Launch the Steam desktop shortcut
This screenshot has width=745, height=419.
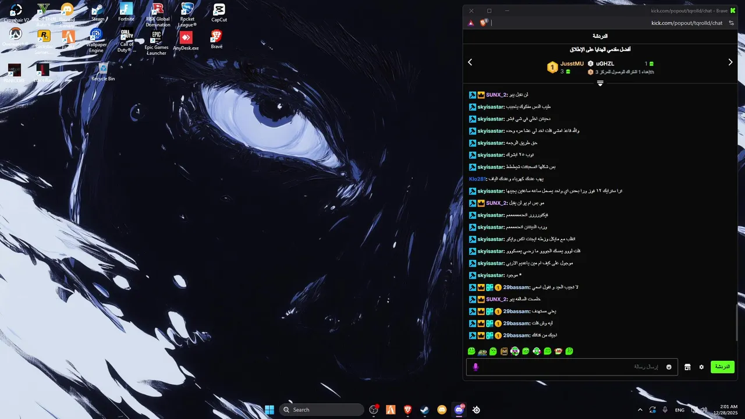(x=98, y=13)
